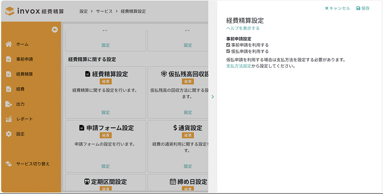Screen dimensions: 383x194
Task: Click the 出力 export icon
Action: (x=9, y=104)
